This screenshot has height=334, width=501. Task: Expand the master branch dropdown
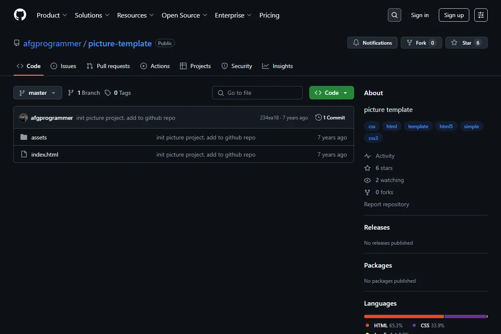coord(38,93)
